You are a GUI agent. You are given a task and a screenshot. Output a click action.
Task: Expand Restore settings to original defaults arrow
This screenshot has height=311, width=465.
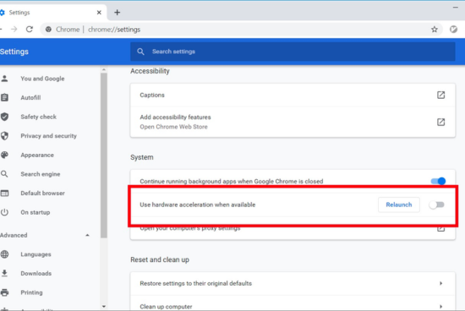pos(440,283)
